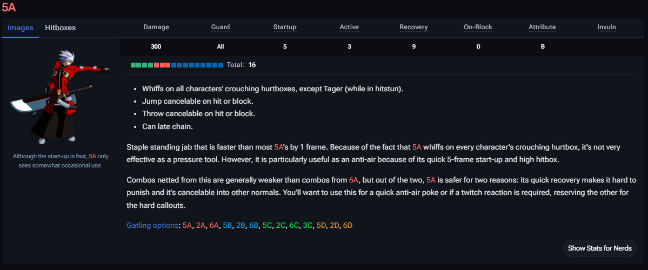This screenshot has height=270, width=648.
Task: Click the Startup column header
Action: [285, 27]
